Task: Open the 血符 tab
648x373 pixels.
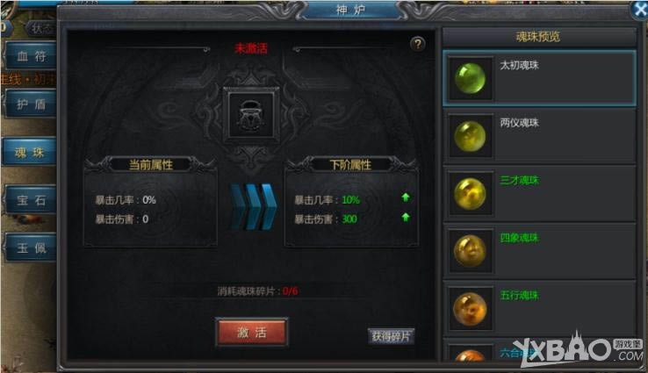Action: pos(31,55)
